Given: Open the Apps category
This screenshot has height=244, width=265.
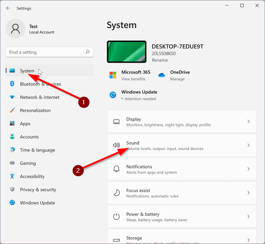Looking at the screenshot, I should (50, 123).
